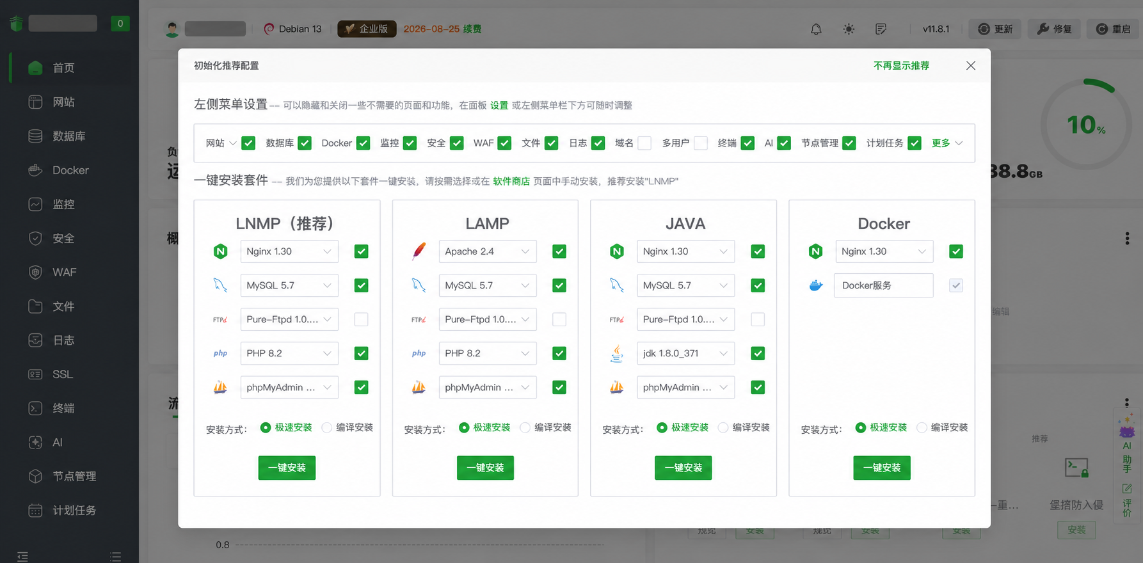Viewport: 1143px width, 563px height.
Task: Uncheck jdk 1.8.0_371 checkbox in JAVA card
Action: (758, 353)
